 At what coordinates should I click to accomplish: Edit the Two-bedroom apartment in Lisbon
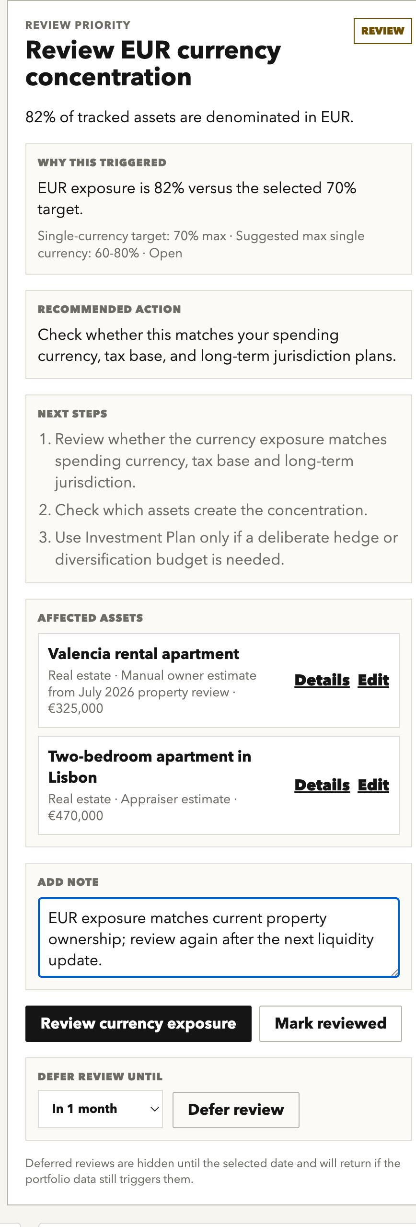pyautogui.click(x=373, y=785)
